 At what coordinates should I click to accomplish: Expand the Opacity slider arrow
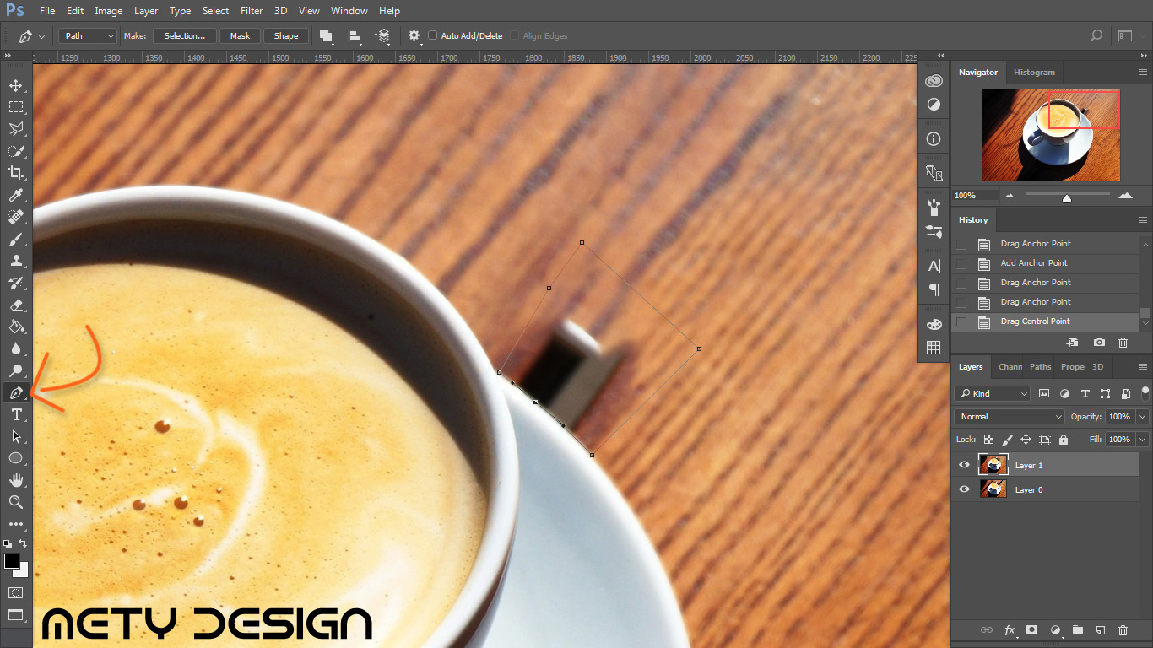click(x=1143, y=416)
